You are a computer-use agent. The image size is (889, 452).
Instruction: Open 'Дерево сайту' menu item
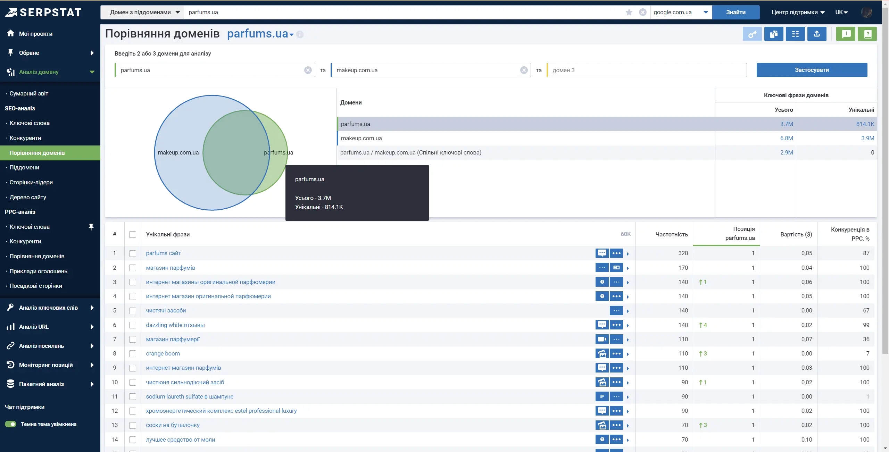tap(28, 197)
